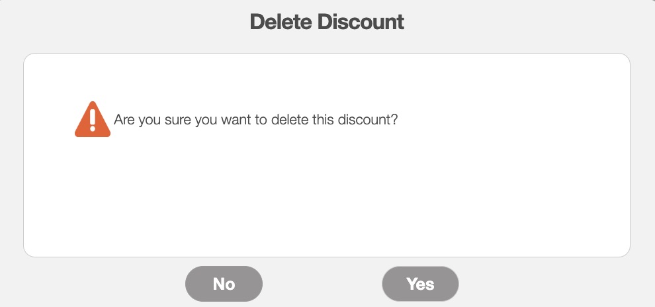
Task: Choose the gray No pill button
Action: tap(224, 284)
